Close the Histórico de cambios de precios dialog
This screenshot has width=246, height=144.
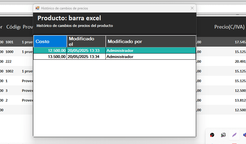[192, 8]
